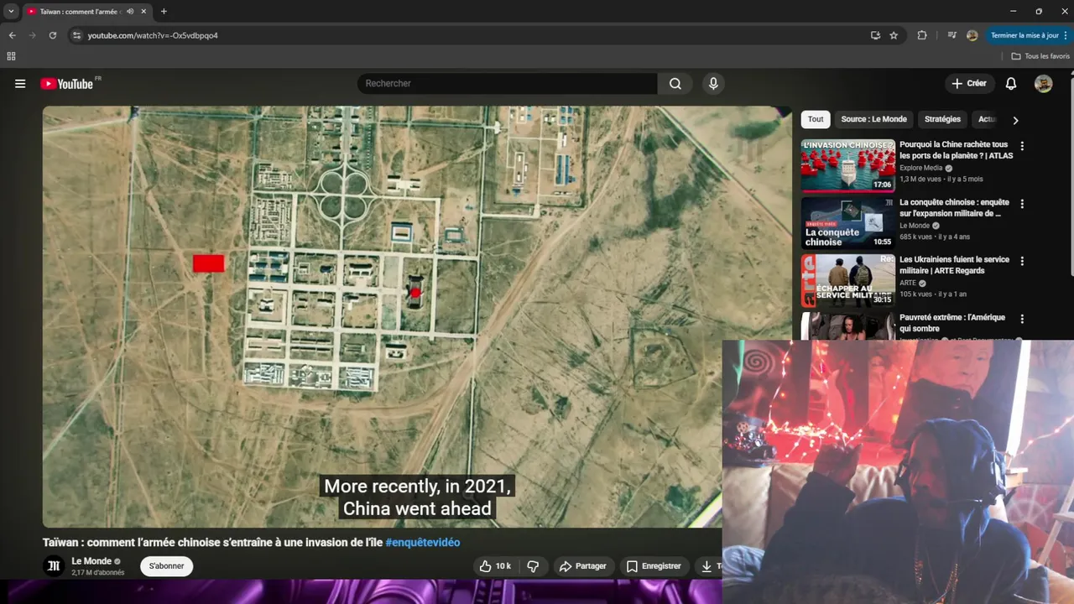Open the browser extensions puzzle icon
Screen dimensions: 1074x604
[922, 35]
